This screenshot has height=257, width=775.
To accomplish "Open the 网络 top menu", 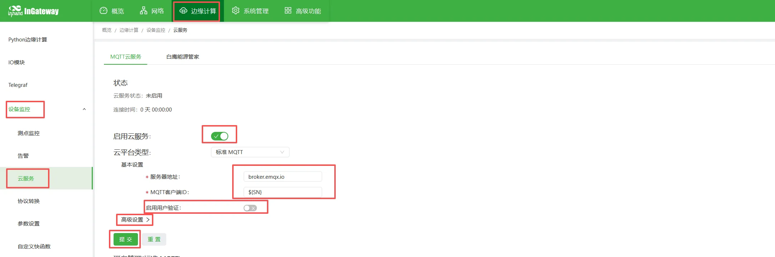I will point(152,11).
